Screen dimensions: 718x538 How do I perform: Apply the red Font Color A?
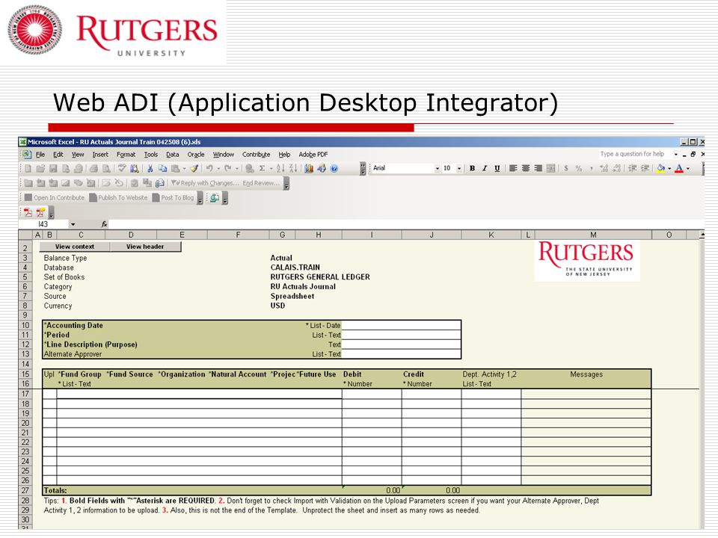pyautogui.click(x=680, y=168)
